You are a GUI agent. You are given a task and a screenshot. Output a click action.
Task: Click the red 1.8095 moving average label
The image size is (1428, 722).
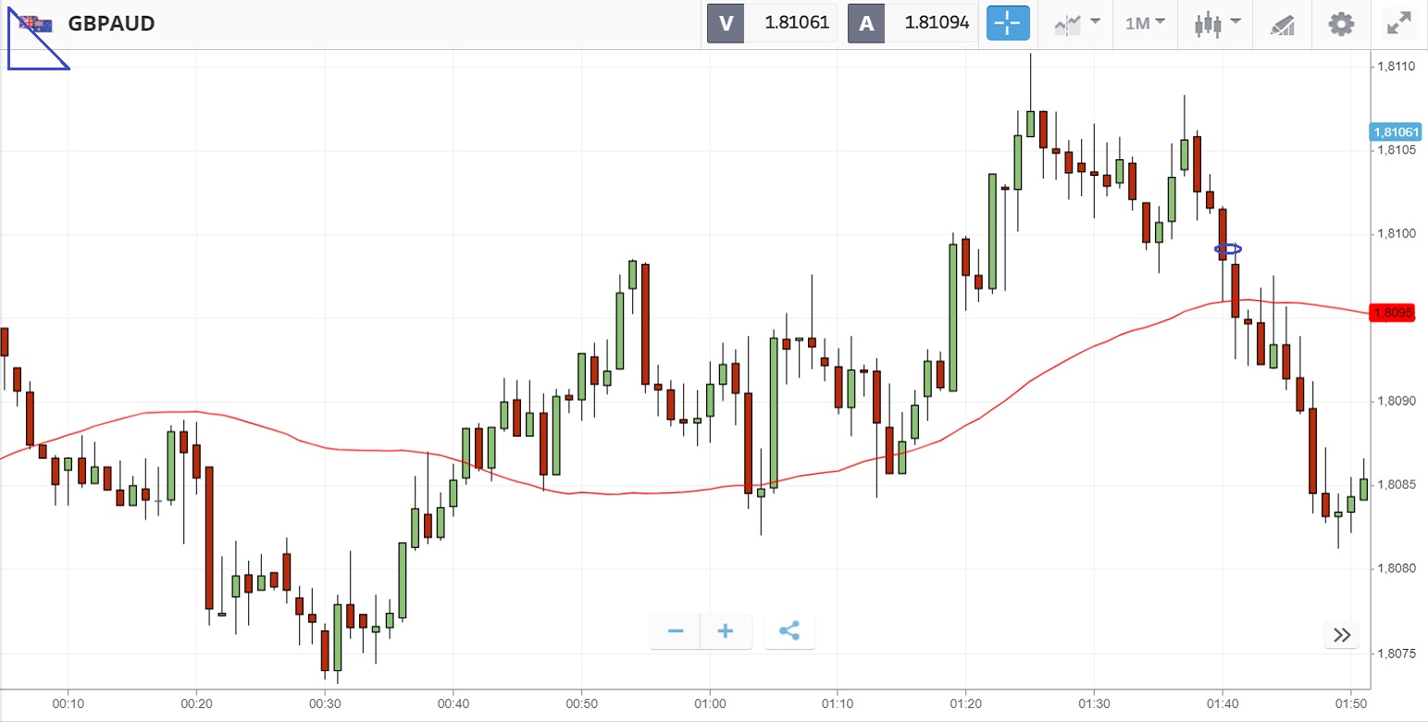pyautogui.click(x=1394, y=313)
